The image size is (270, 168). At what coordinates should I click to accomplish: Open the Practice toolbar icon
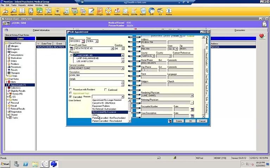coord(169,12)
